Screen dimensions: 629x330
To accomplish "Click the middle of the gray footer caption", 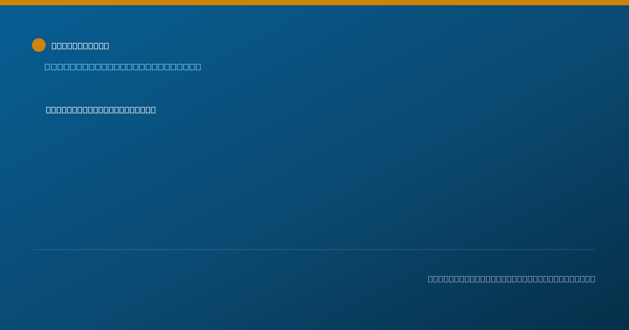I will pyautogui.click(x=512, y=279).
